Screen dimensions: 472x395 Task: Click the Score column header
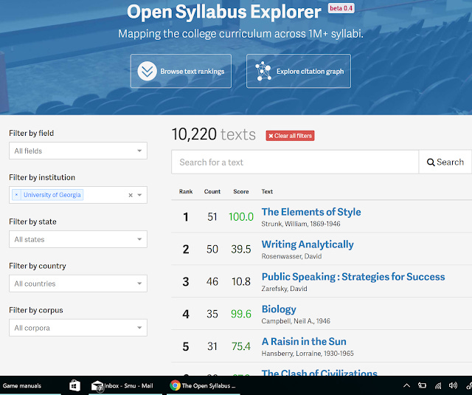241,192
